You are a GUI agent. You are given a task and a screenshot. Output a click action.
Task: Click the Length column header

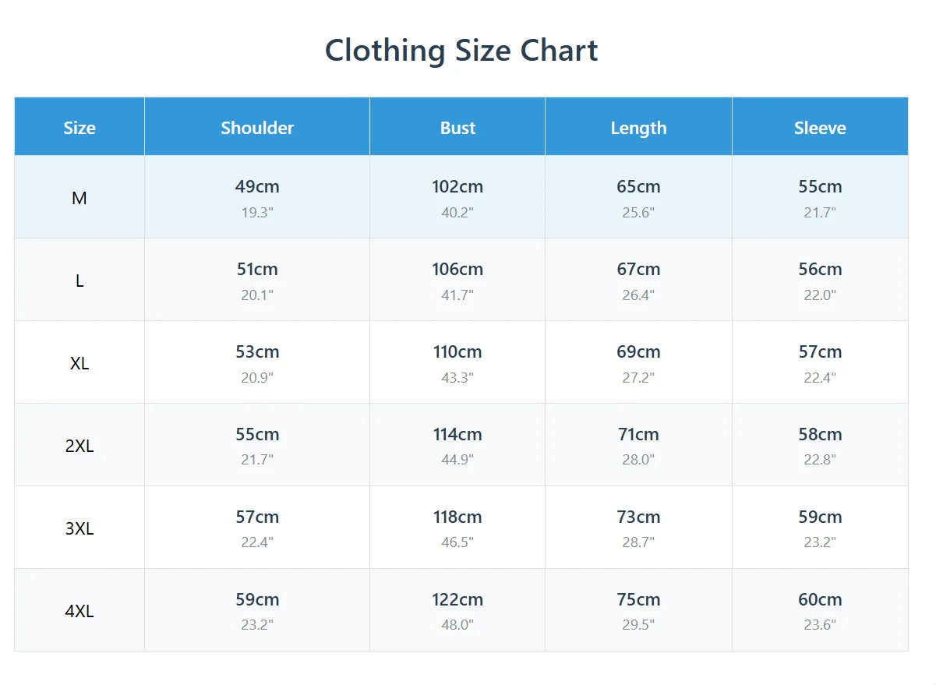pos(638,128)
